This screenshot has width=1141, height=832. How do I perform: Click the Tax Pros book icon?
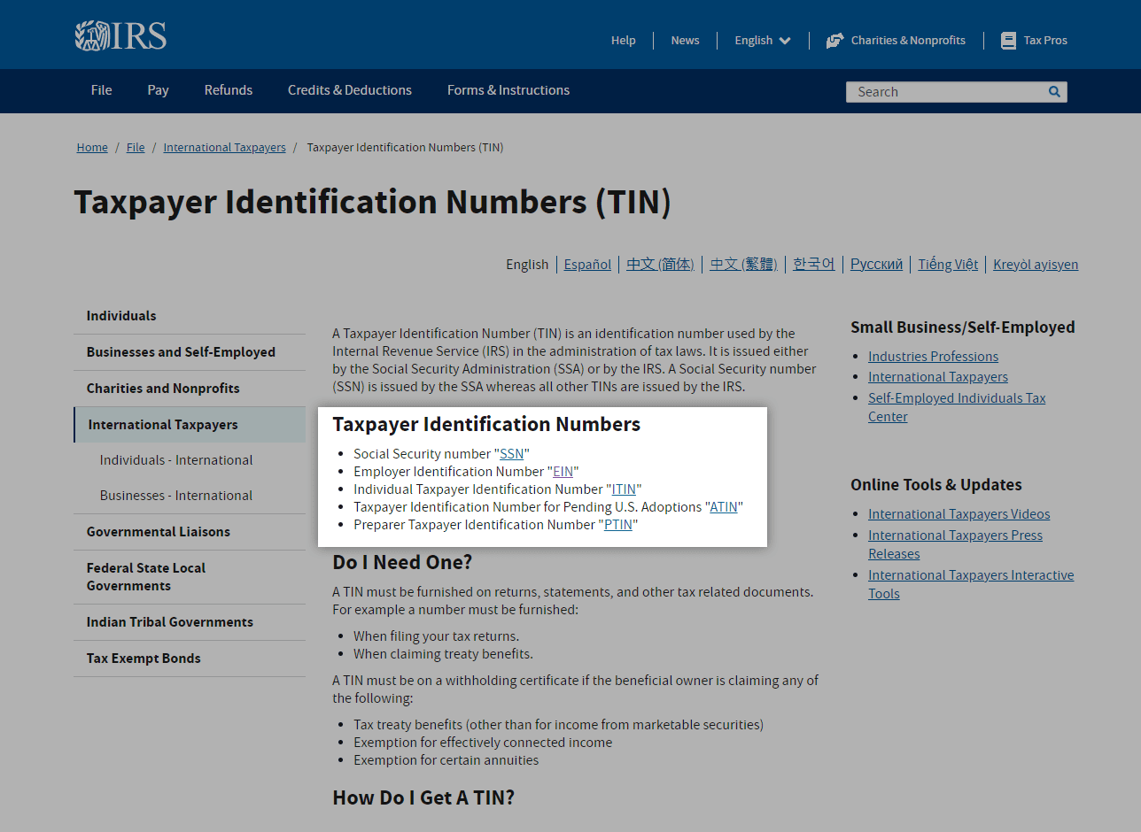click(x=1008, y=41)
